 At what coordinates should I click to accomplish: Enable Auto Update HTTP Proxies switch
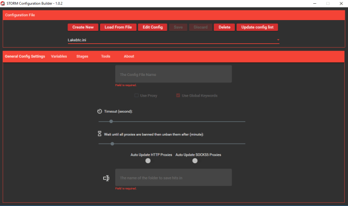click(148, 161)
